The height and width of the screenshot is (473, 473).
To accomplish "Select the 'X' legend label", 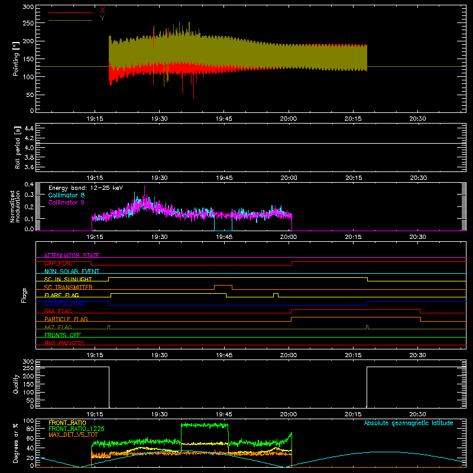I will [x=102, y=11].
